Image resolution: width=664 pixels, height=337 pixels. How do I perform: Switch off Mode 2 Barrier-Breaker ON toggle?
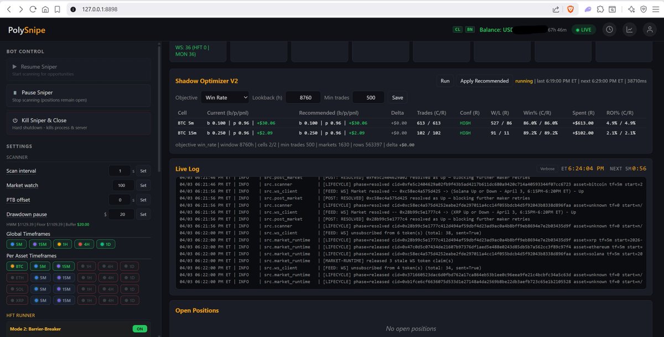[x=140, y=329]
